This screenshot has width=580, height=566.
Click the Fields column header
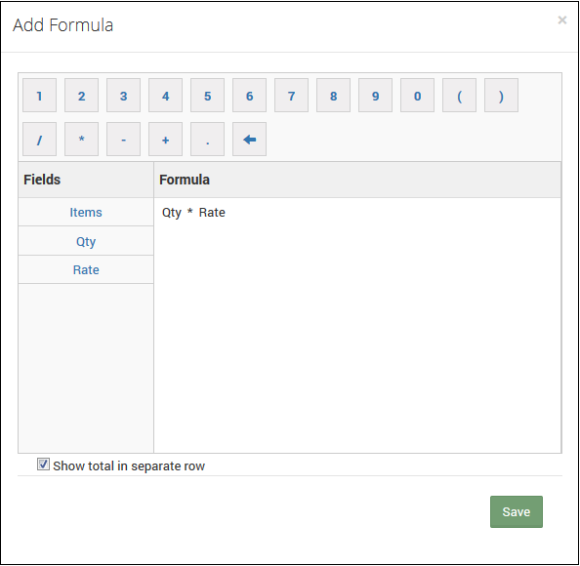click(86, 180)
